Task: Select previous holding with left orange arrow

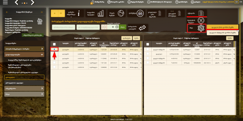Action: point(7,12)
